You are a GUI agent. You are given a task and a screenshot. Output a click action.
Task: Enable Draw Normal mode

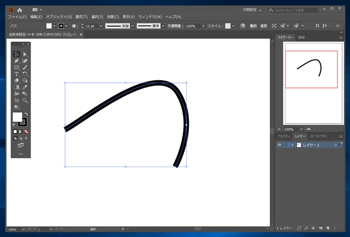tap(15, 138)
